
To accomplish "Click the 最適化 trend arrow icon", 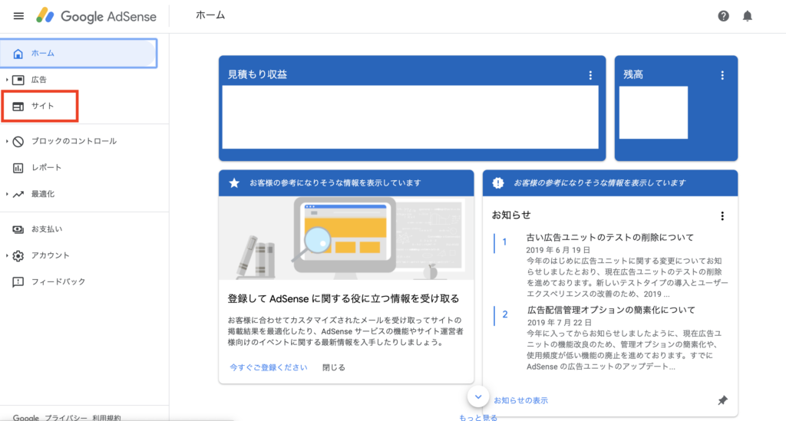I will pyautogui.click(x=18, y=194).
